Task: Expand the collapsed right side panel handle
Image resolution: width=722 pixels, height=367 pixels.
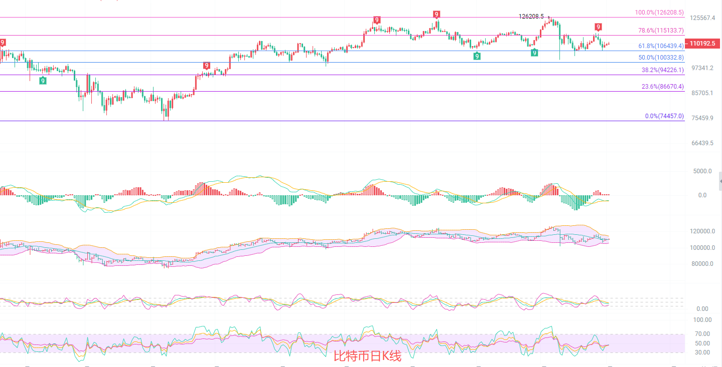Action: coord(720,181)
